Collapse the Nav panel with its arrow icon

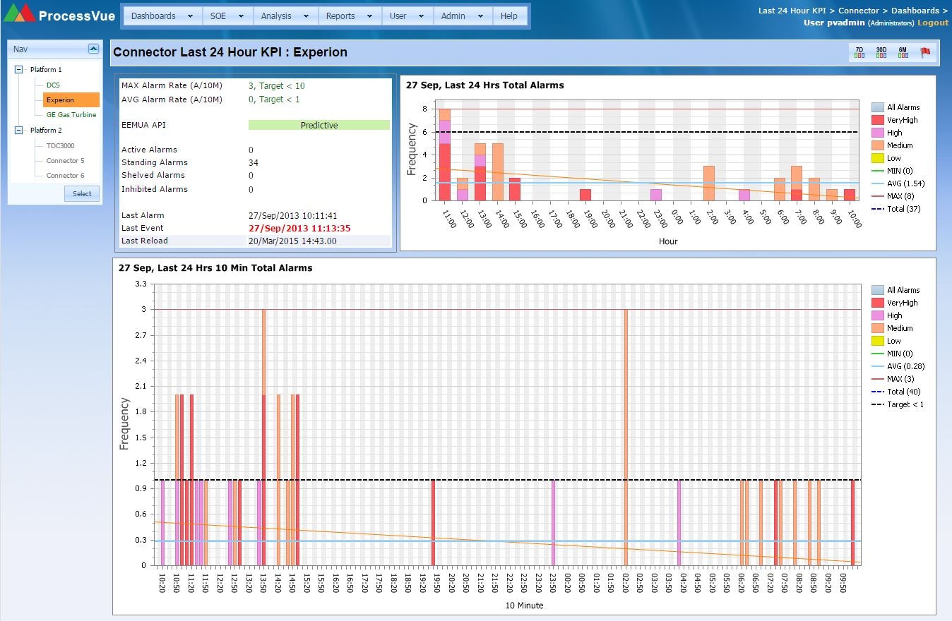[93, 49]
